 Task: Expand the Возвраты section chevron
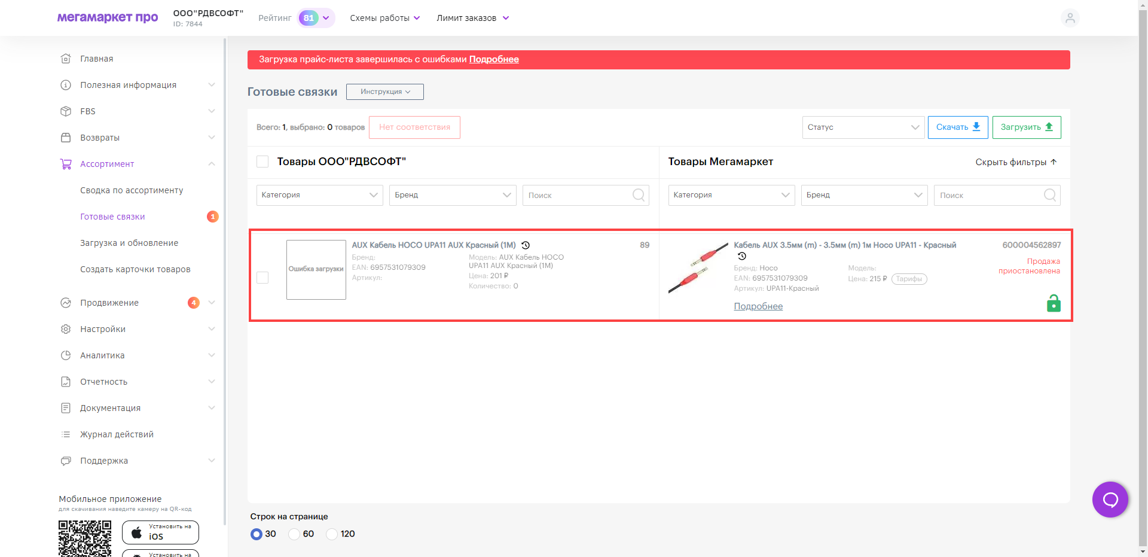click(212, 138)
